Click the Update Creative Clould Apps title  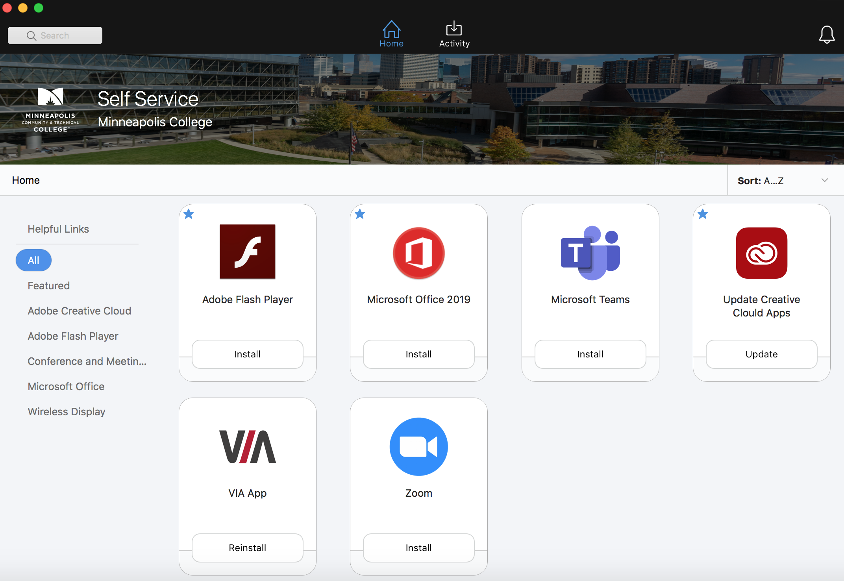click(x=761, y=306)
